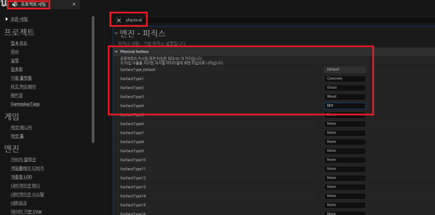435x215 pixels.
Task: Open 게임플레이 디버거 settings
Action: (27, 168)
